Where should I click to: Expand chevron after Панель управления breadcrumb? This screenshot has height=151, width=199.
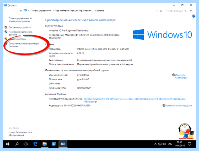53,11
